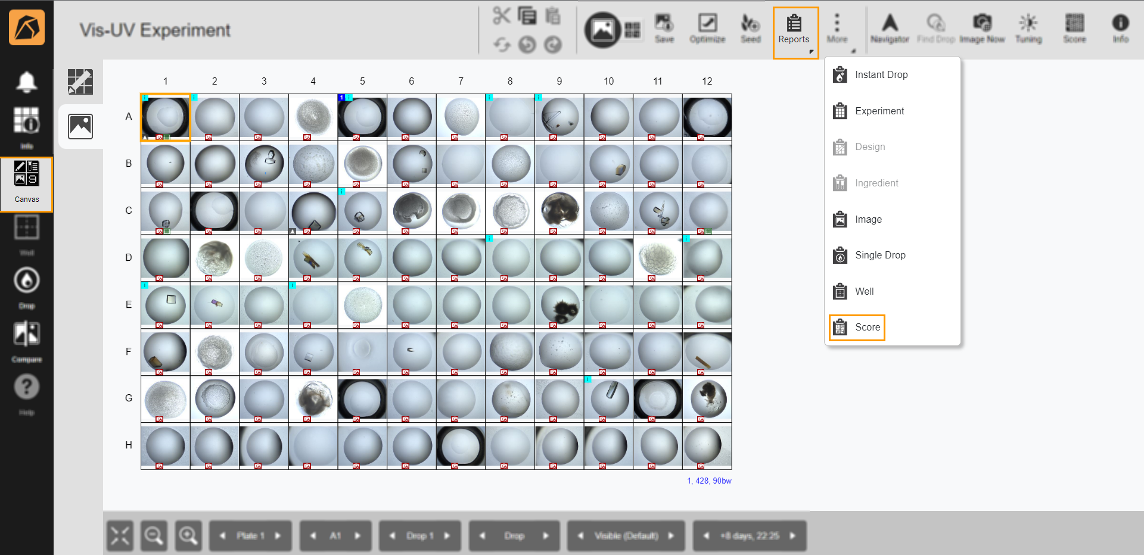This screenshot has height=555, width=1144.
Task: Open the Tuning tool
Action: 1028,29
